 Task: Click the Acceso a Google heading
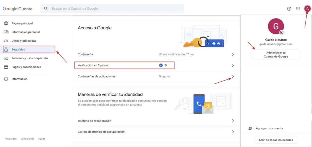coord(95,28)
